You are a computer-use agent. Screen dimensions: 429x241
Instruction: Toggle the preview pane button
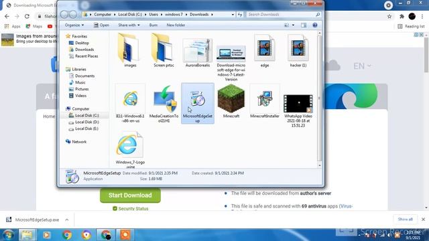304,25
